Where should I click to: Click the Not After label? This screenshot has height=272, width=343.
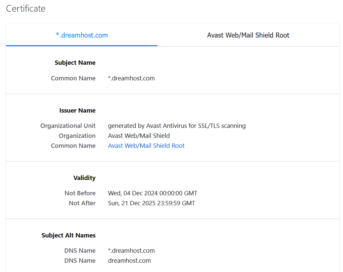(82, 203)
